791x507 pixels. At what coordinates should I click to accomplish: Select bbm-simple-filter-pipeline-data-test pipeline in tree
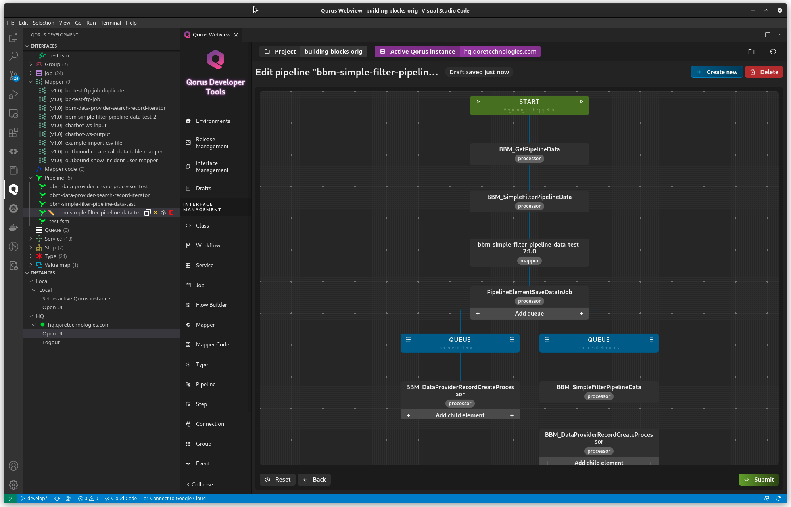pyautogui.click(x=92, y=204)
